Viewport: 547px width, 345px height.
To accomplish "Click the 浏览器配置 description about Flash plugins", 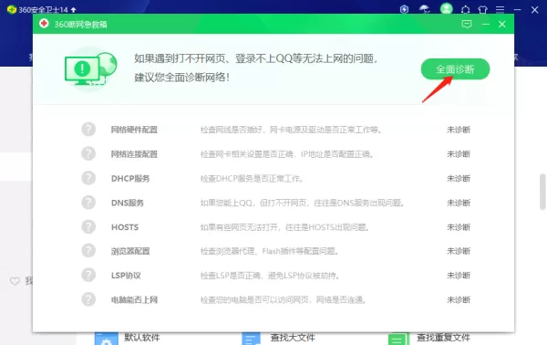I will [x=270, y=251].
